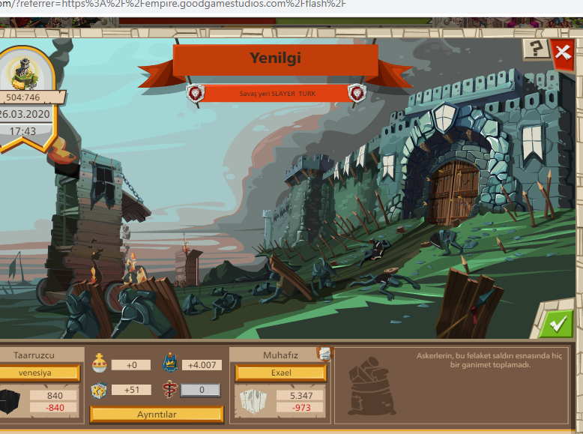
Task: Click the date 26.03.2020 label
Action: pos(25,114)
